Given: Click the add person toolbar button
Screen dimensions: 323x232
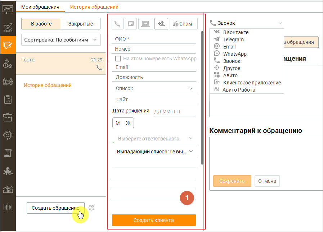Looking at the screenshot, I should pyautogui.click(x=161, y=24).
